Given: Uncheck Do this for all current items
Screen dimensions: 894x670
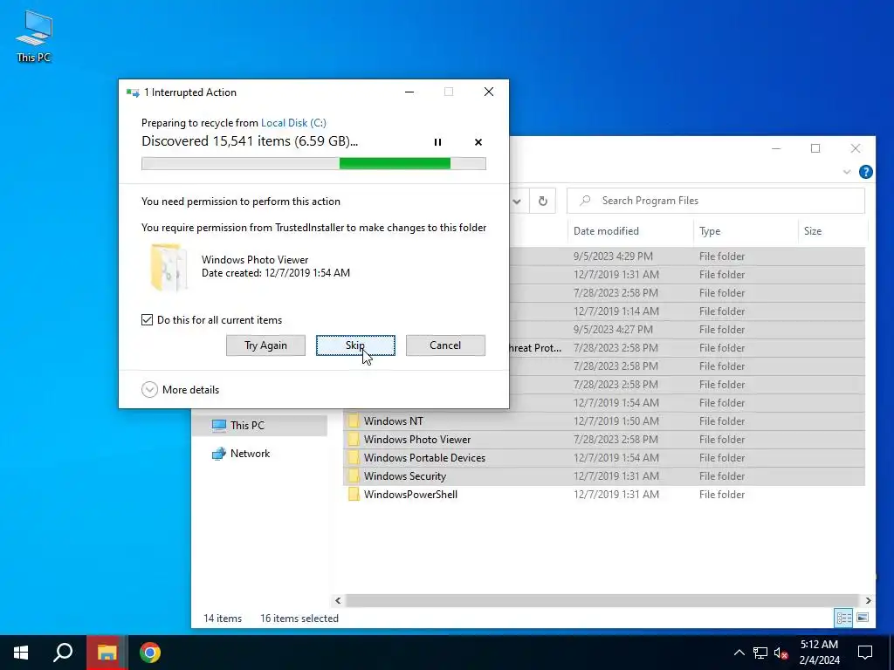Looking at the screenshot, I should click(x=147, y=319).
